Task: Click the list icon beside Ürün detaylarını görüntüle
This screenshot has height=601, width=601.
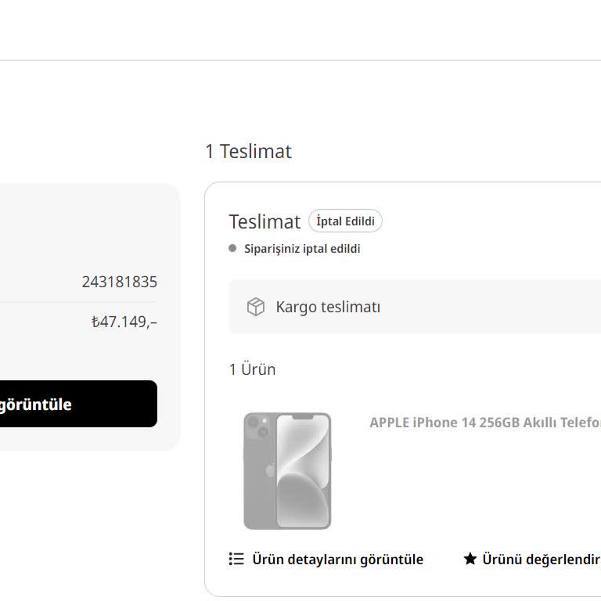Action: pos(236,559)
